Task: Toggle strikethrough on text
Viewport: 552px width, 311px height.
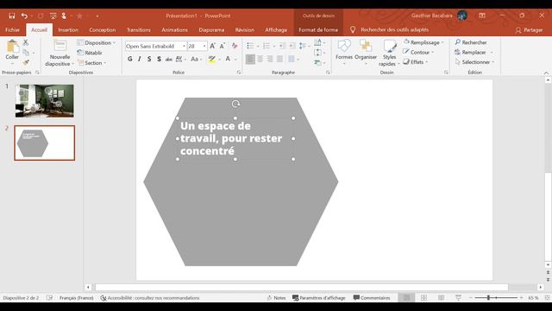Action: pos(169,59)
